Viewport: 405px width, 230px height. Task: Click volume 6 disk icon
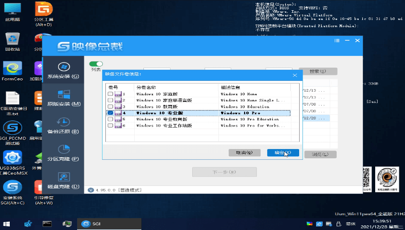118,126
